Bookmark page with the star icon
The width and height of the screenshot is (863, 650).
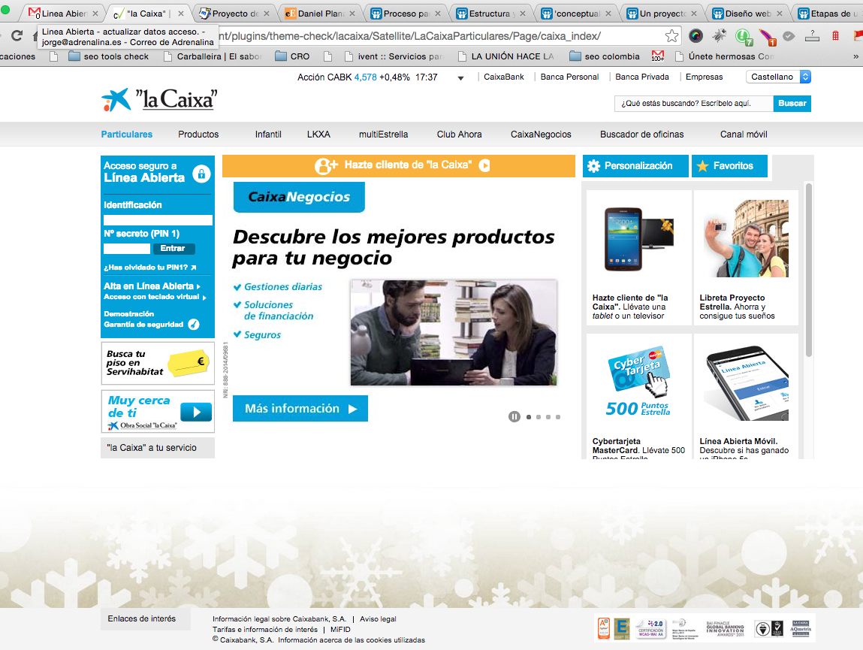pos(671,36)
